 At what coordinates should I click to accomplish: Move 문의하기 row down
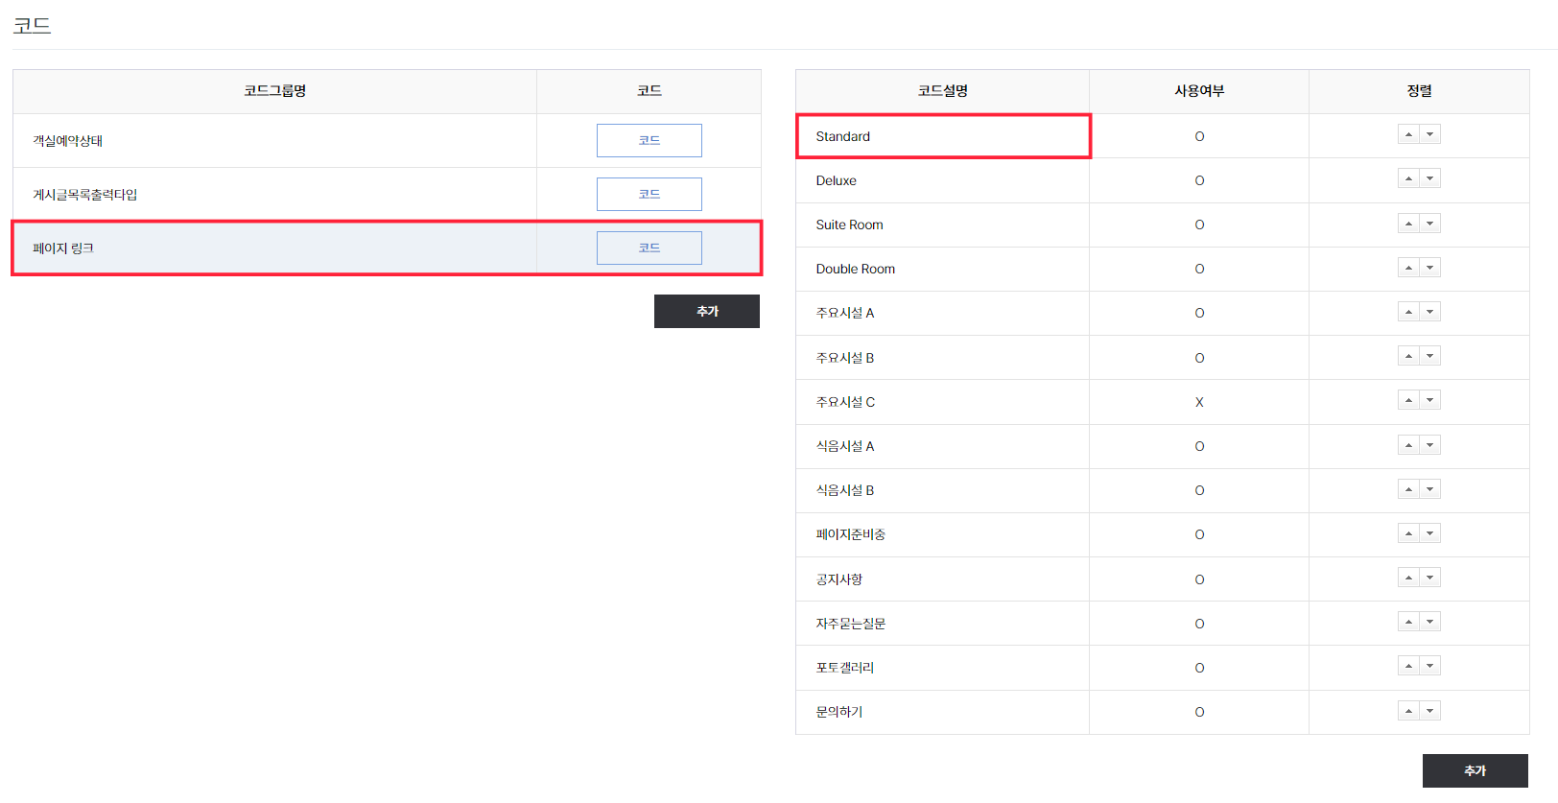click(1429, 711)
